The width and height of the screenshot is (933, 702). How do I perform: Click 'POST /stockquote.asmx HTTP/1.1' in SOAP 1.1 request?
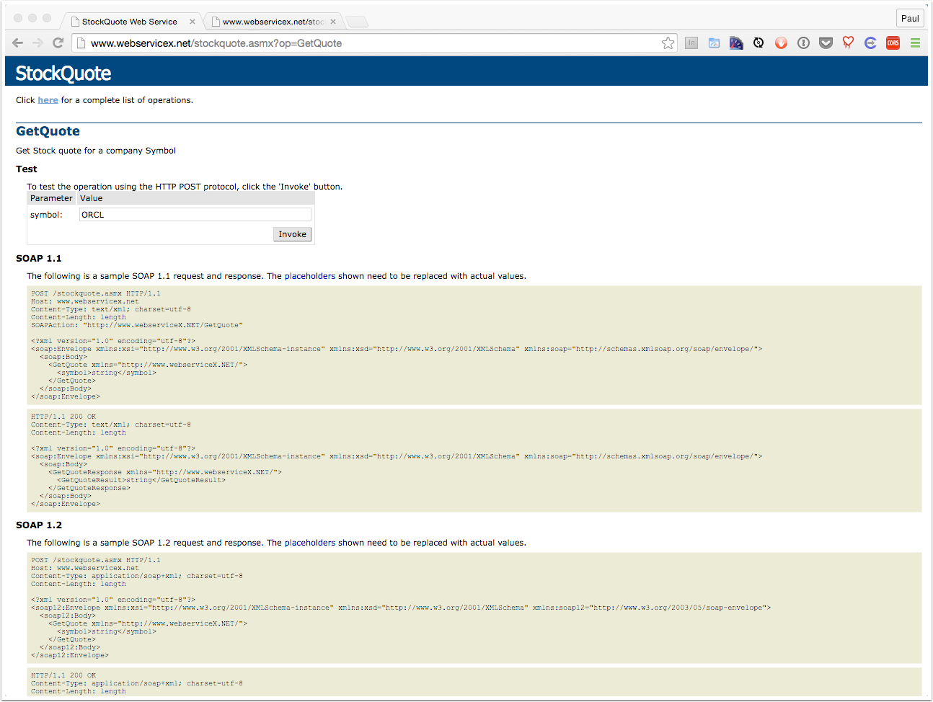tap(96, 293)
